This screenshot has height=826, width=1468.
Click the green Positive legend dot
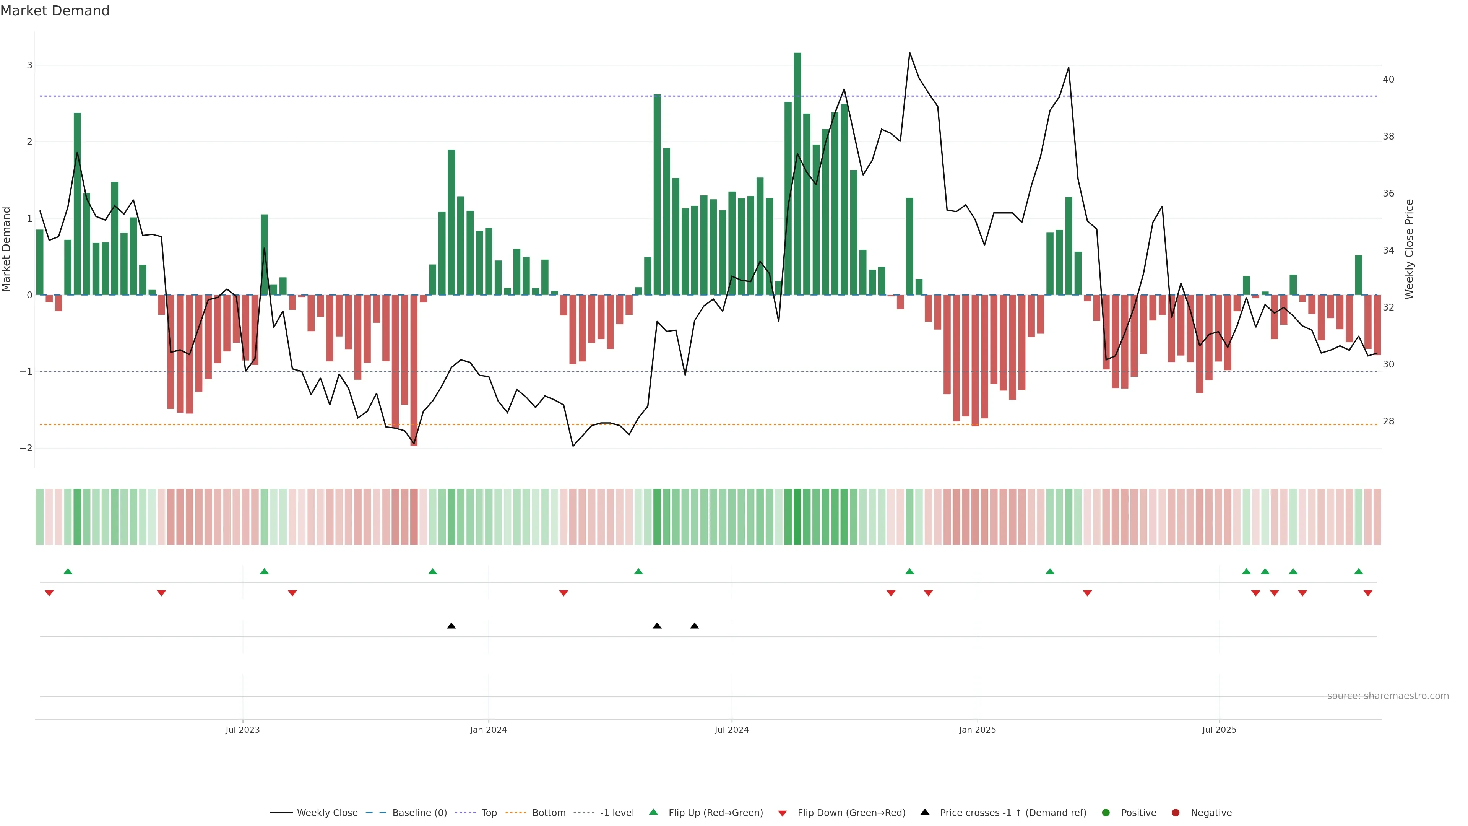click(1106, 812)
